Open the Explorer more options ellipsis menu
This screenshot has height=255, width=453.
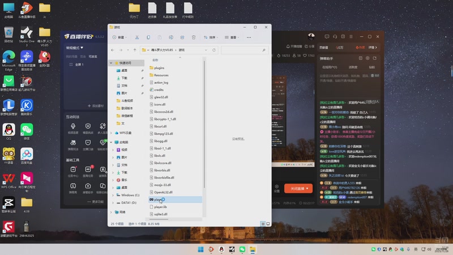point(249,37)
